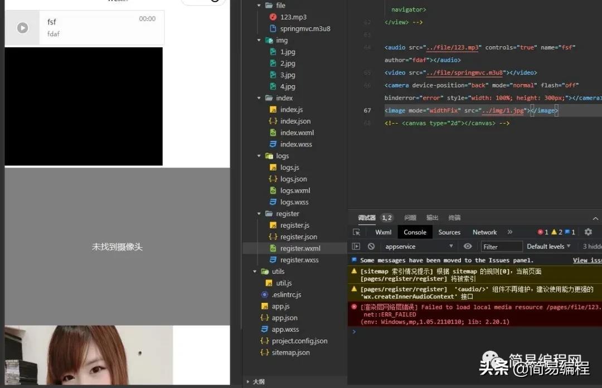Screen dimensions: 602x388
Task: Switch to the Network tab
Action: click(x=484, y=232)
